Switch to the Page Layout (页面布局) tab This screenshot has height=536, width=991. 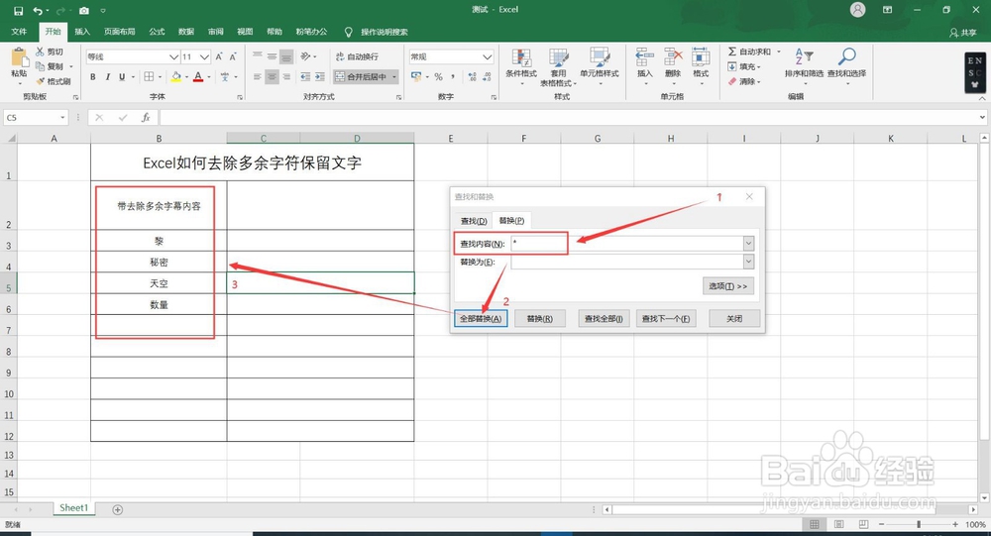point(120,32)
